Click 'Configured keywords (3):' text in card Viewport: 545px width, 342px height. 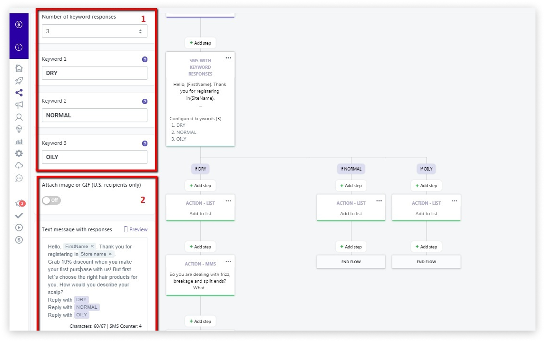pyautogui.click(x=196, y=119)
